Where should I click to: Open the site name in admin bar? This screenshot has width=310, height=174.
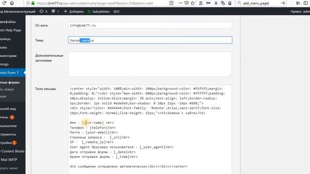17,12
